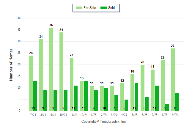
Task: Click the 8/24 For Sale bar
Action: point(41,75)
